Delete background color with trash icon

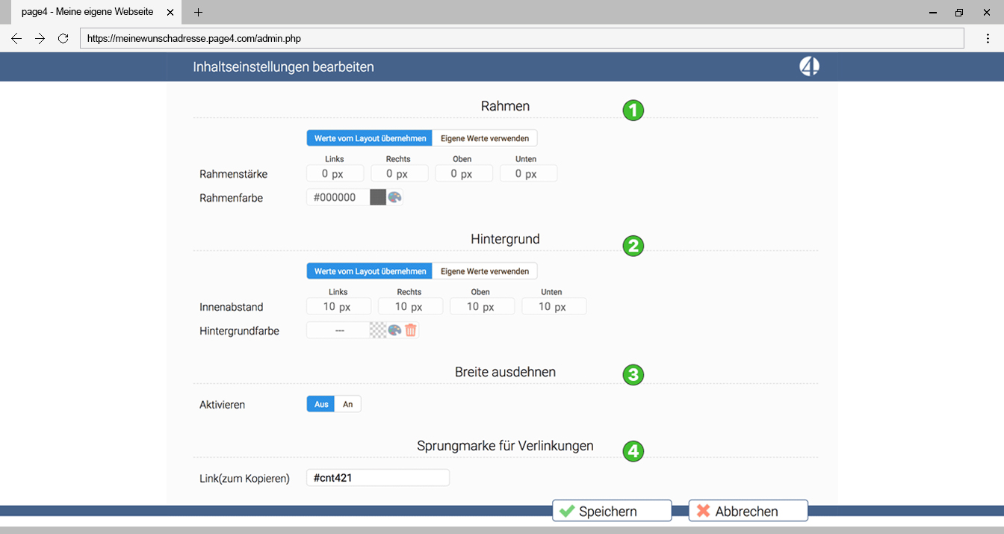(411, 330)
